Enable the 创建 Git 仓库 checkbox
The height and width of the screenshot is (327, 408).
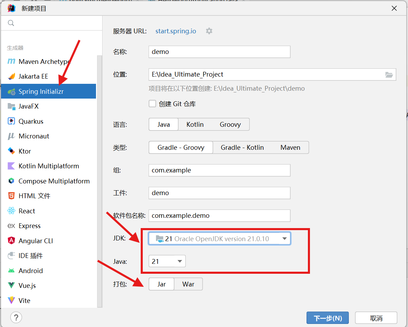click(152, 104)
